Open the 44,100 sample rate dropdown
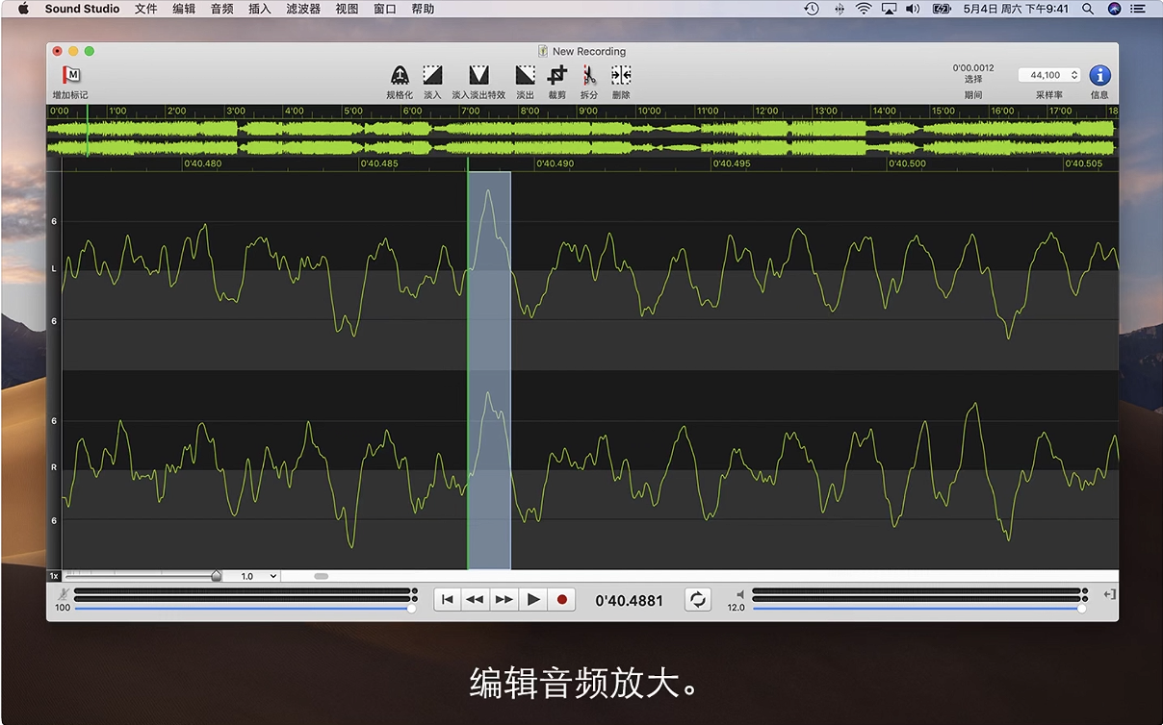Viewport: 1163px width, 725px height. point(1049,75)
